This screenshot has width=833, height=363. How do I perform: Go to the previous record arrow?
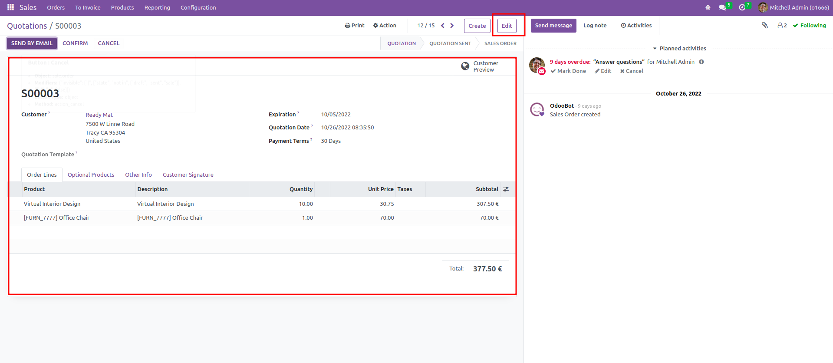[x=442, y=26]
